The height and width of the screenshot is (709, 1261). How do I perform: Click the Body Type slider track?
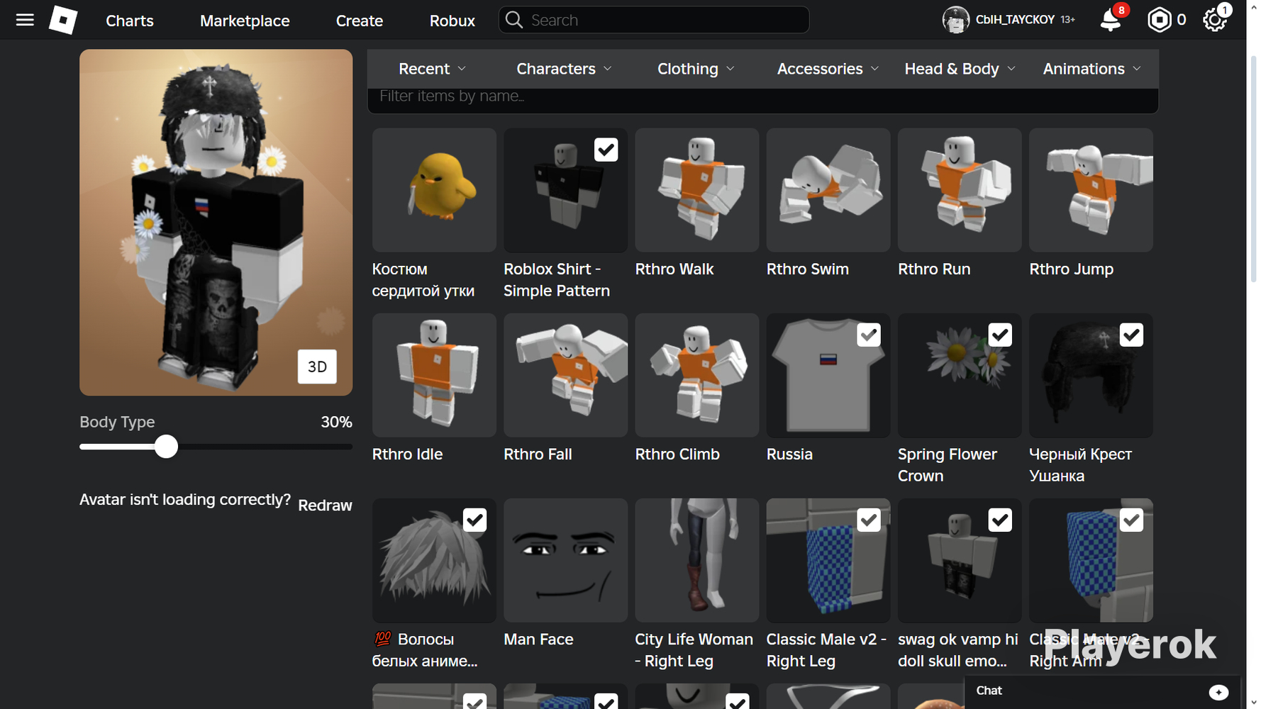216,447
